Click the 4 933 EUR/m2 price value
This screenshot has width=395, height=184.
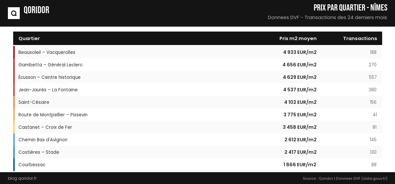(x=300, y=52)
